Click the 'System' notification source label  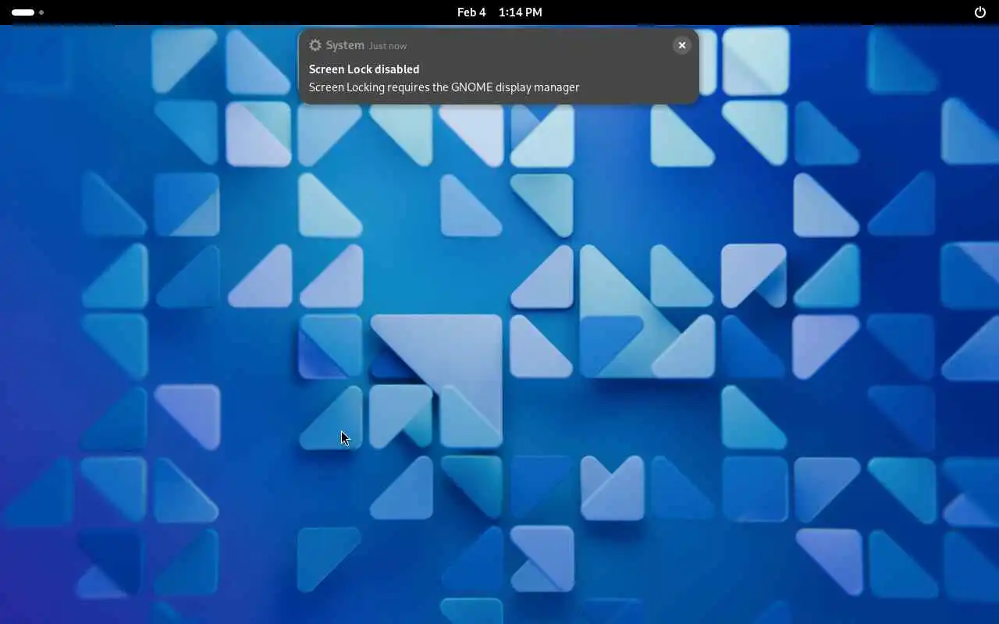(345, 45)
